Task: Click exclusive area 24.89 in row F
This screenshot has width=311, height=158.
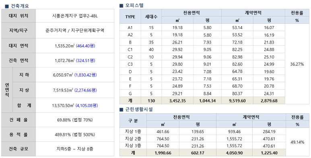Action: coord(177,86)
